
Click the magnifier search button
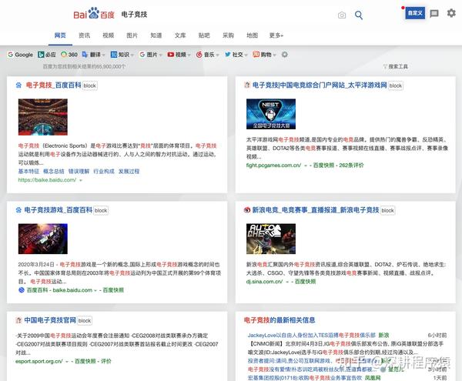click(359, 15)
